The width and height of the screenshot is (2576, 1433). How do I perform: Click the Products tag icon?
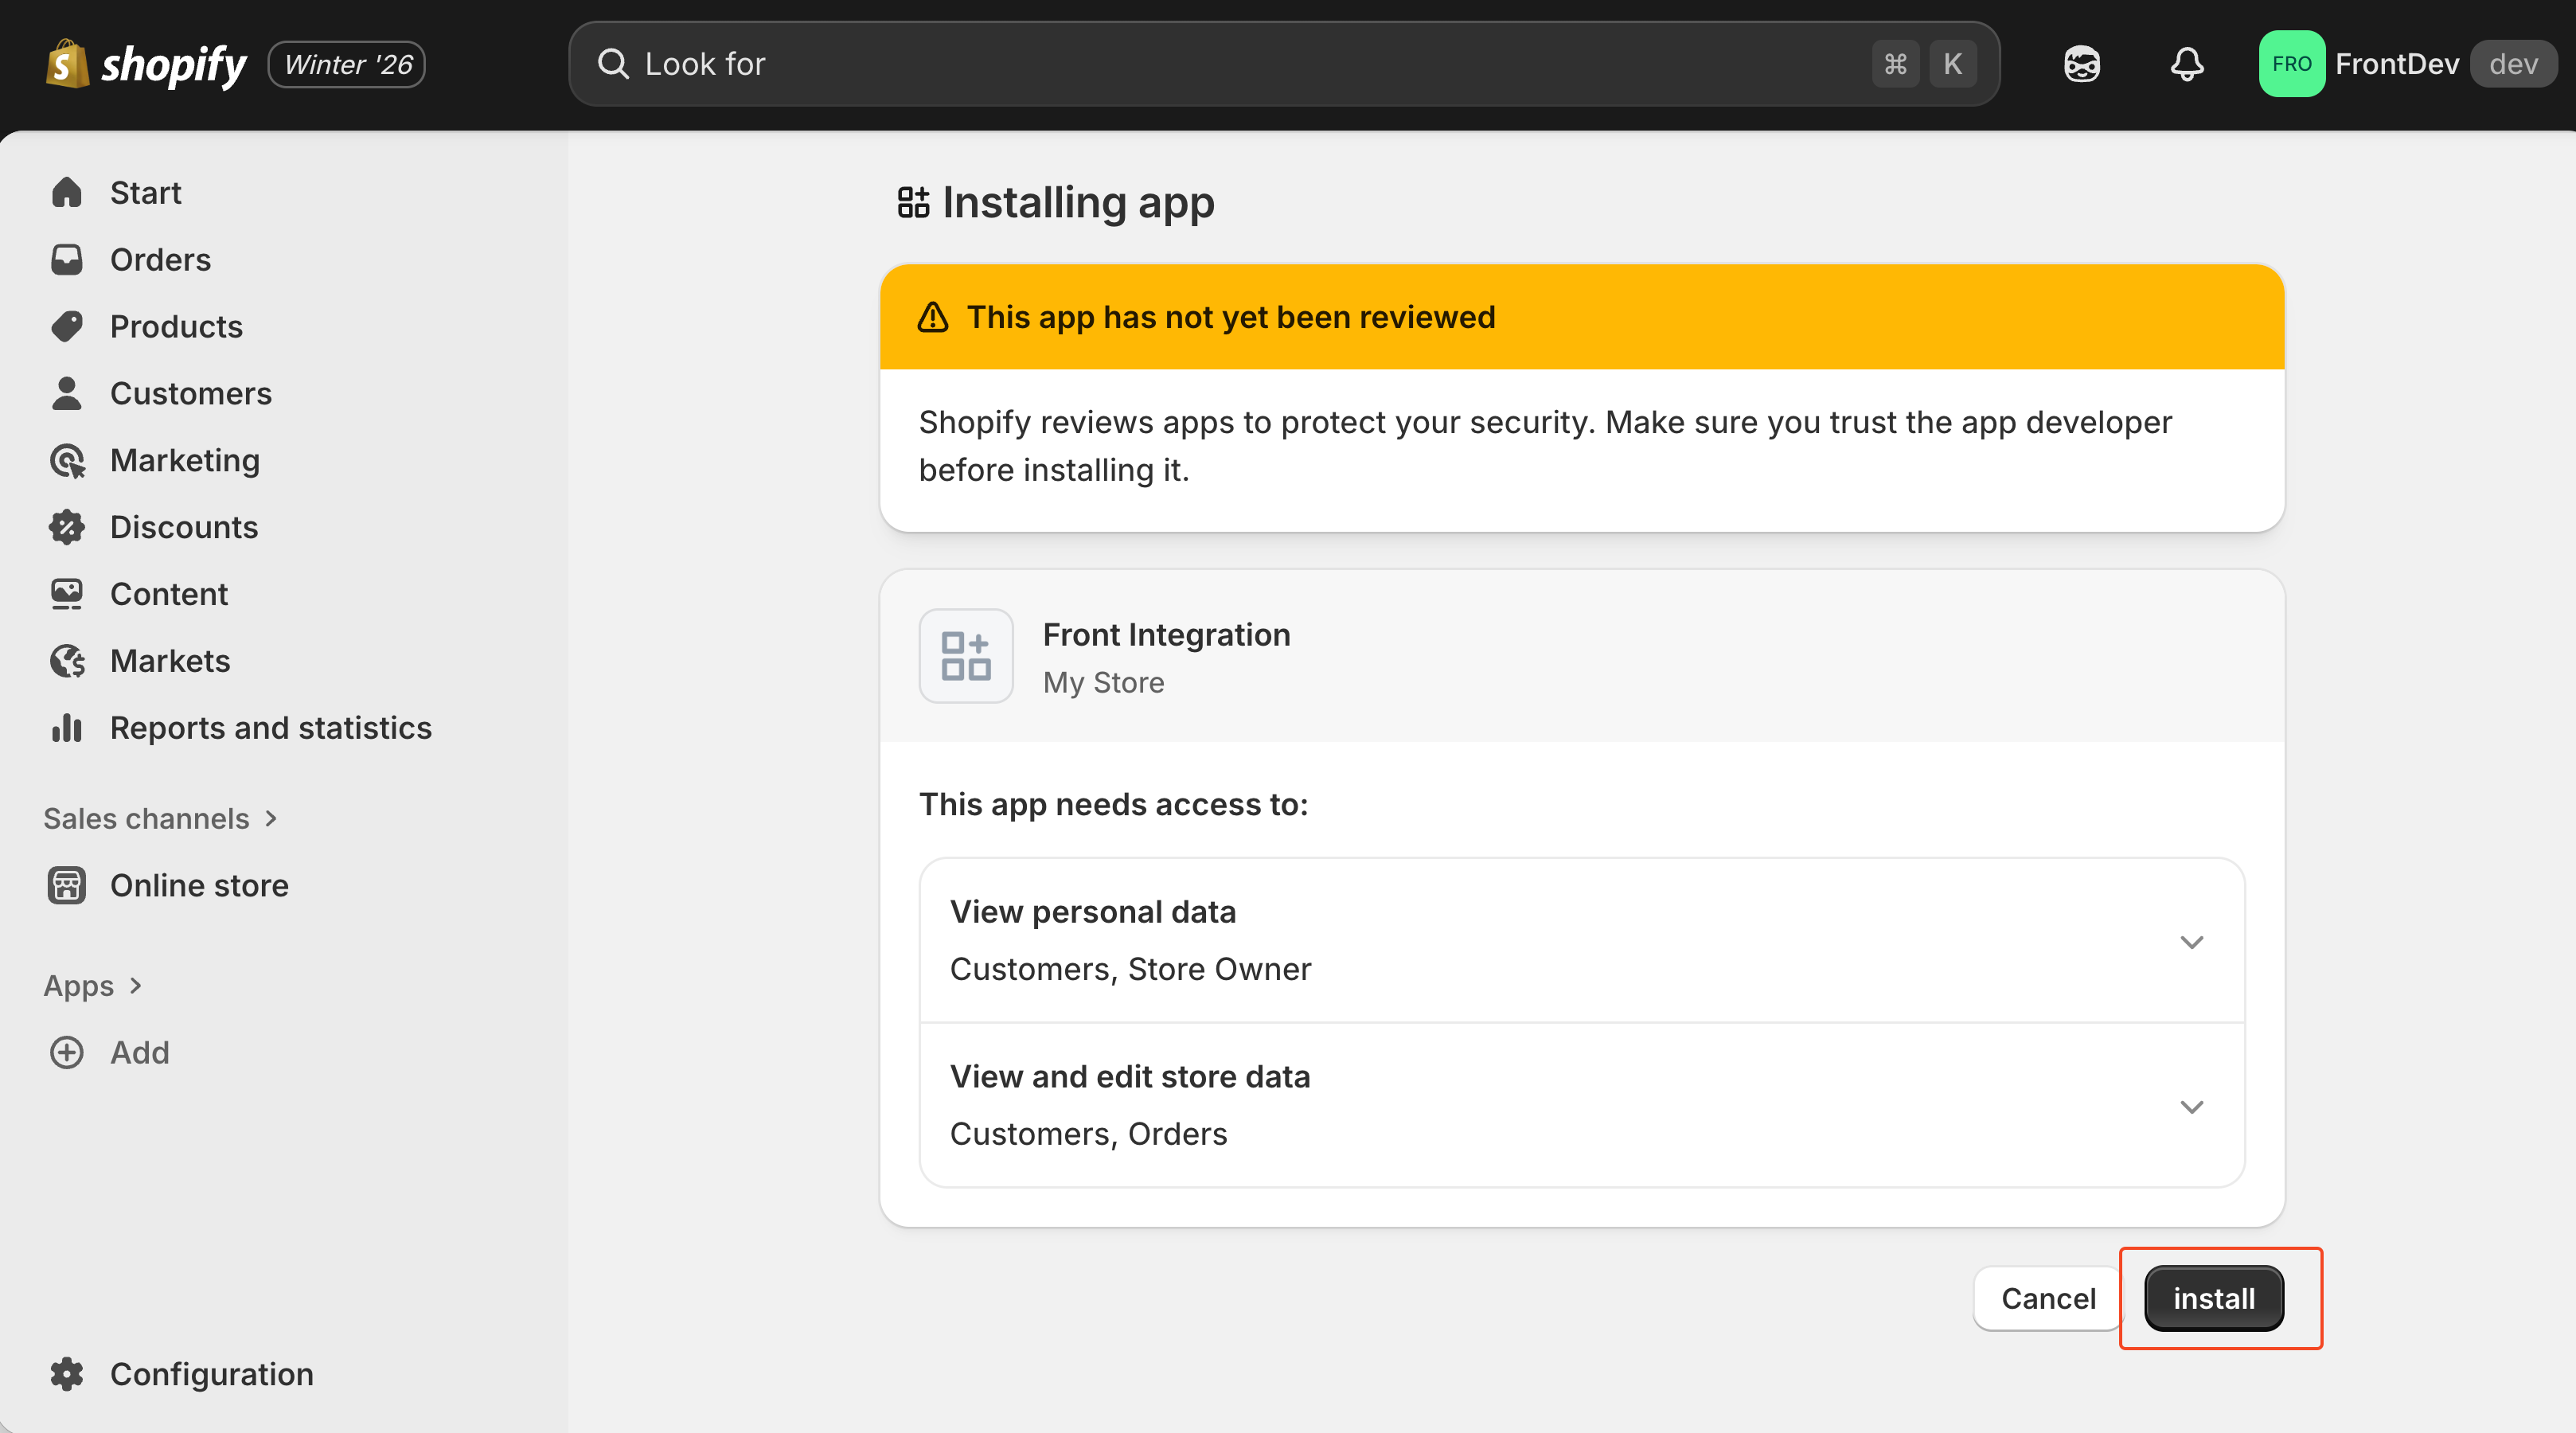coord(67,327)
